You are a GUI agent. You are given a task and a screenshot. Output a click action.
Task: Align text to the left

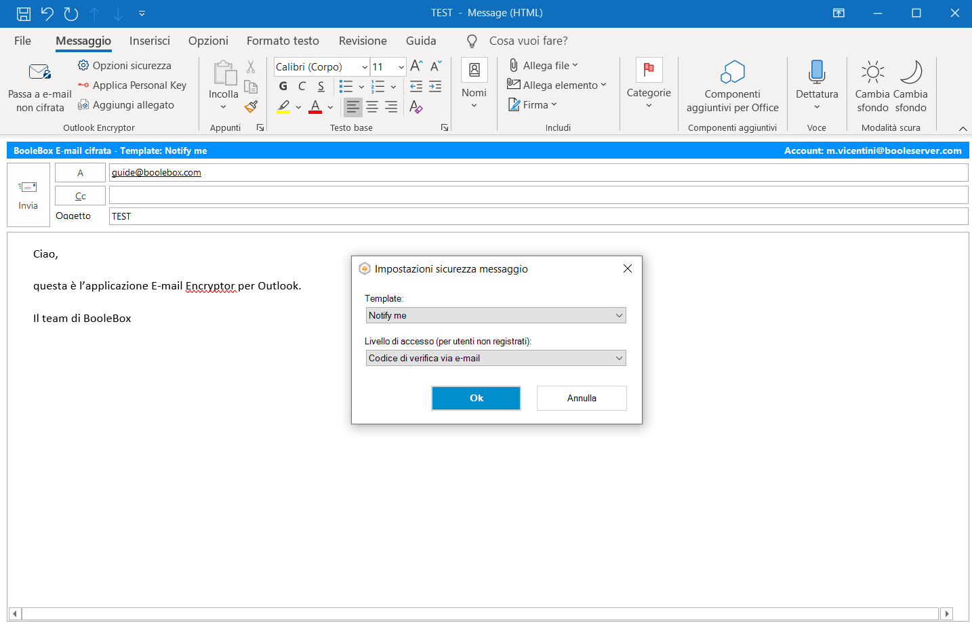click(352, 106)
